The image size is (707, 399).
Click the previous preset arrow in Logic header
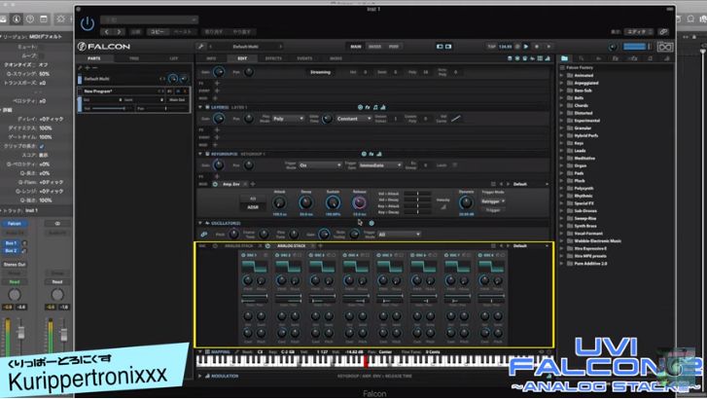click(107, 32)
